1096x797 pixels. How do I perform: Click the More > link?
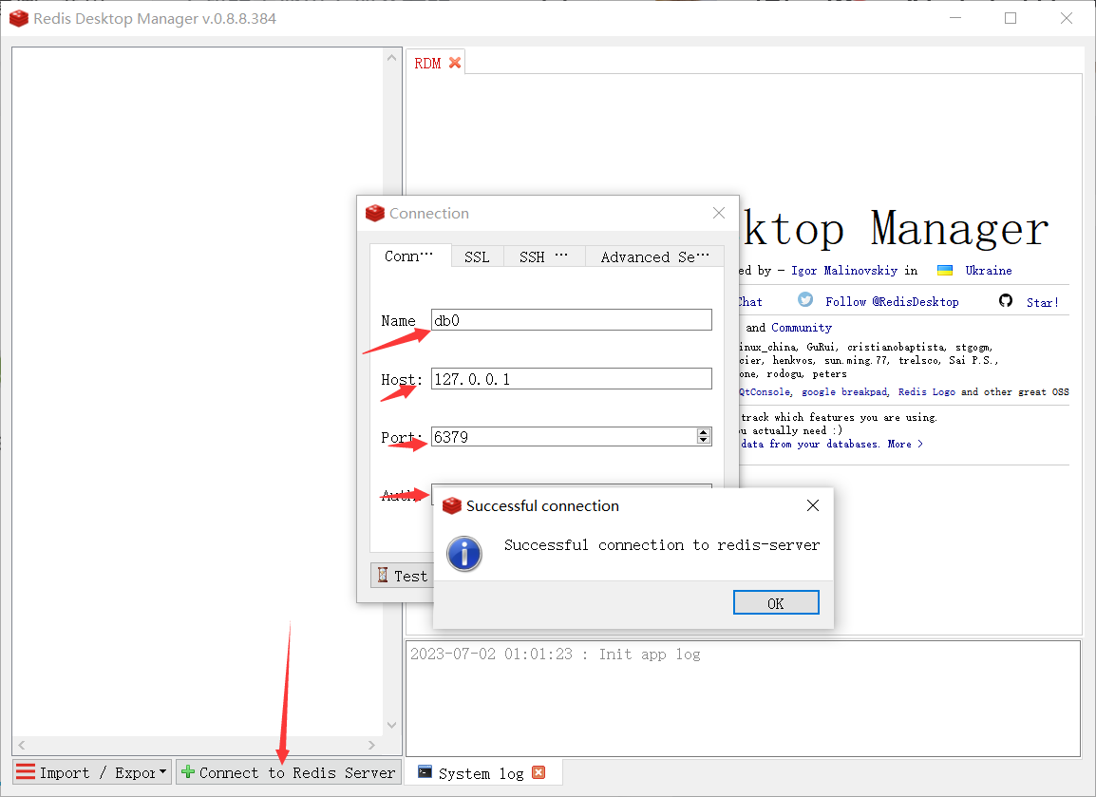[904, 444]
